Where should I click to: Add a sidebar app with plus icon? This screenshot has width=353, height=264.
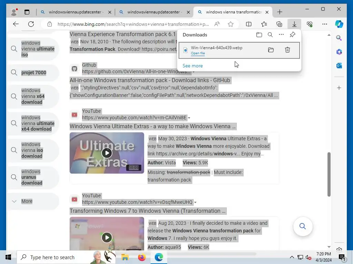point(339,88)
